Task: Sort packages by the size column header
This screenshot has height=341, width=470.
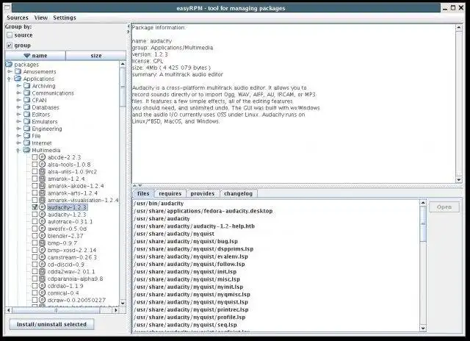Action: pos(96,55)
